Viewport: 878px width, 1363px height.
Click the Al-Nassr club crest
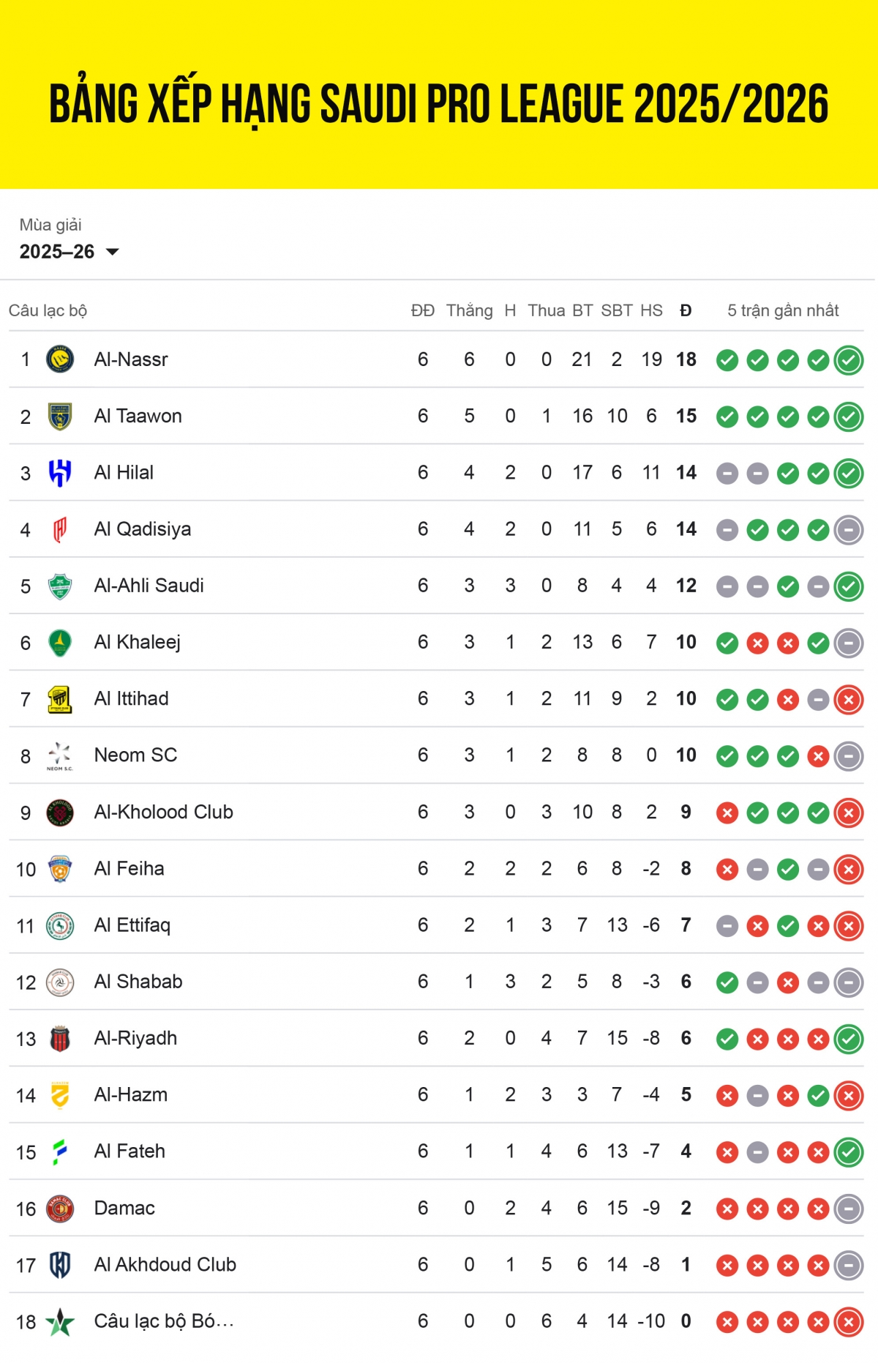(x=60, y=359)
